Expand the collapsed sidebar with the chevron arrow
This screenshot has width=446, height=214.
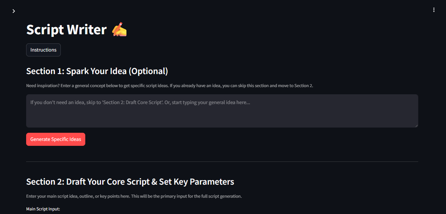coord(14,11)
